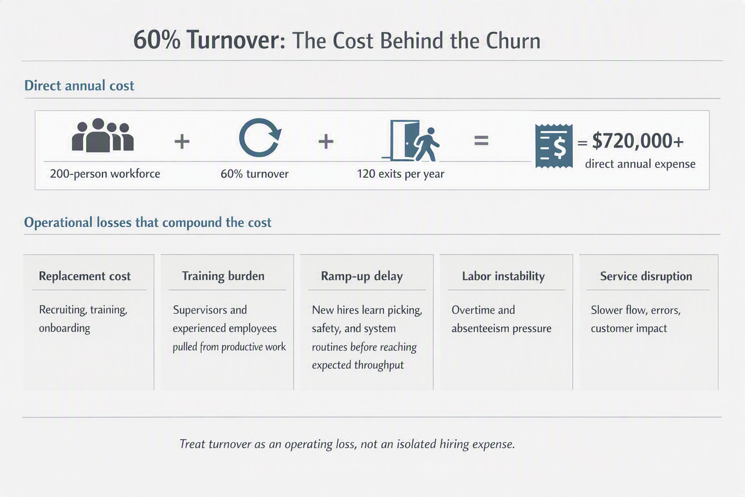The width and height of the screenshot is (745, 497).
Task: Open the Training burden card
Action: click(227, 322)
